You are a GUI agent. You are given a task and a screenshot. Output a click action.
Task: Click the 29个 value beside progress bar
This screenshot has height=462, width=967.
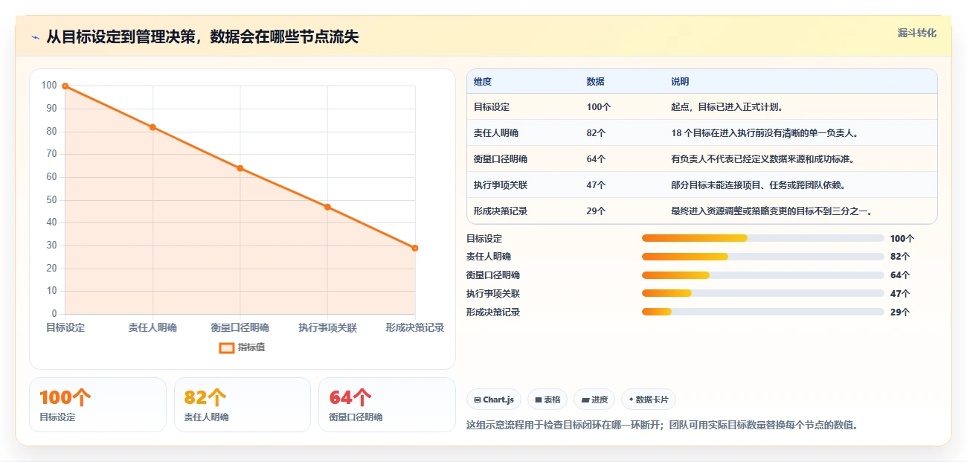[x=900, y=312]
